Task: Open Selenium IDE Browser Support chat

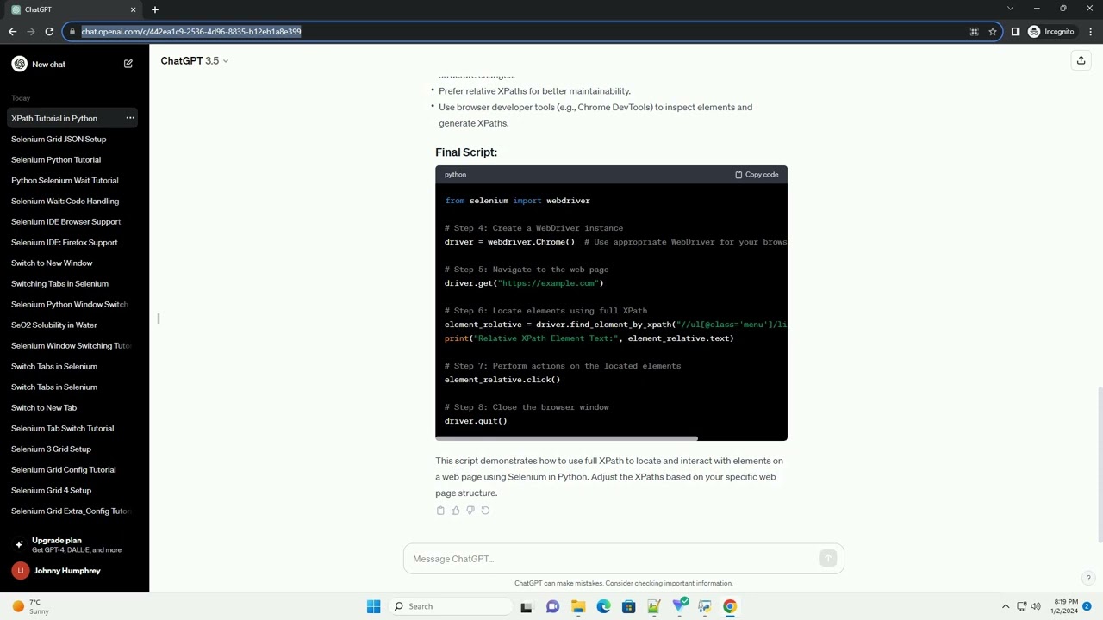Action: click(72, 221)
